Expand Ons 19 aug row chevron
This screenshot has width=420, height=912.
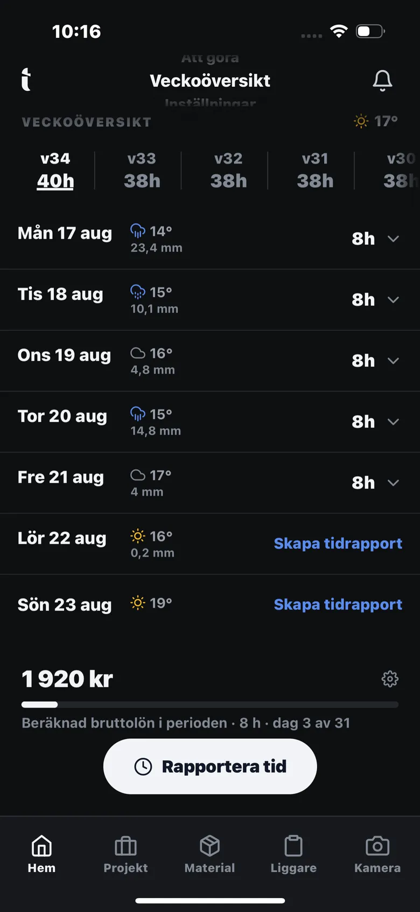[394, 360]
